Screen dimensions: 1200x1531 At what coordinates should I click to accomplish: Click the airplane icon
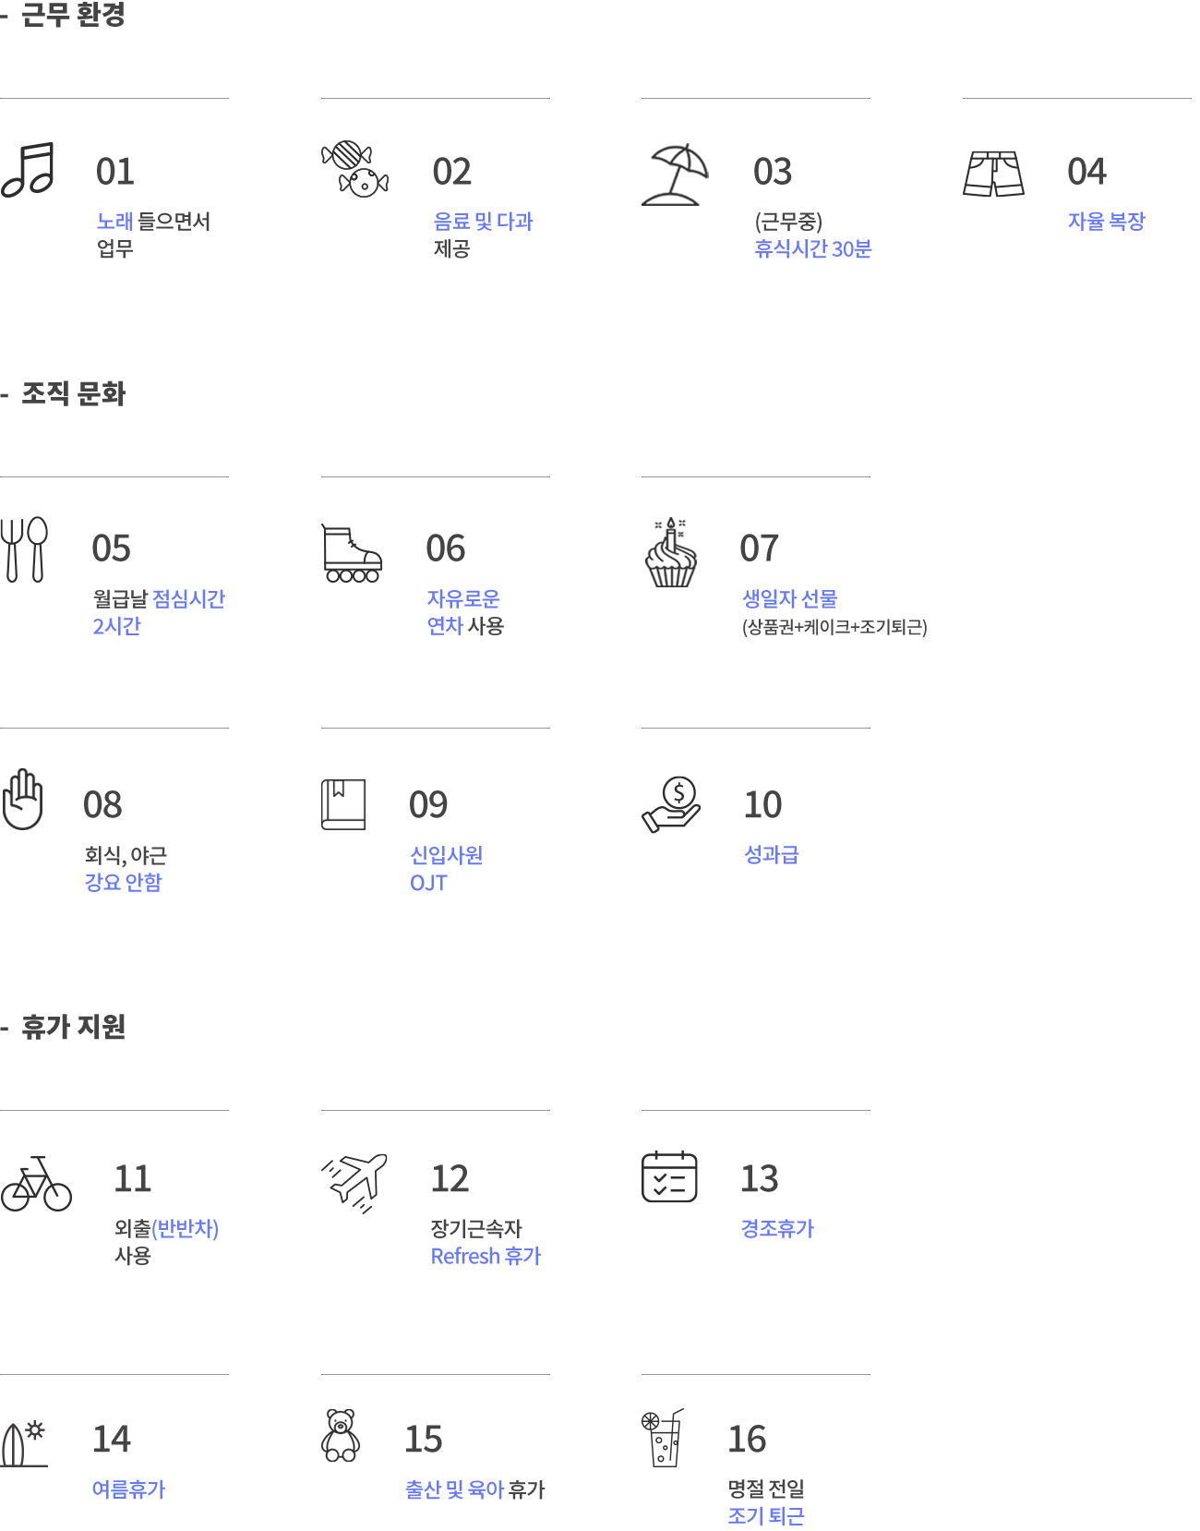pos(354,1181)
